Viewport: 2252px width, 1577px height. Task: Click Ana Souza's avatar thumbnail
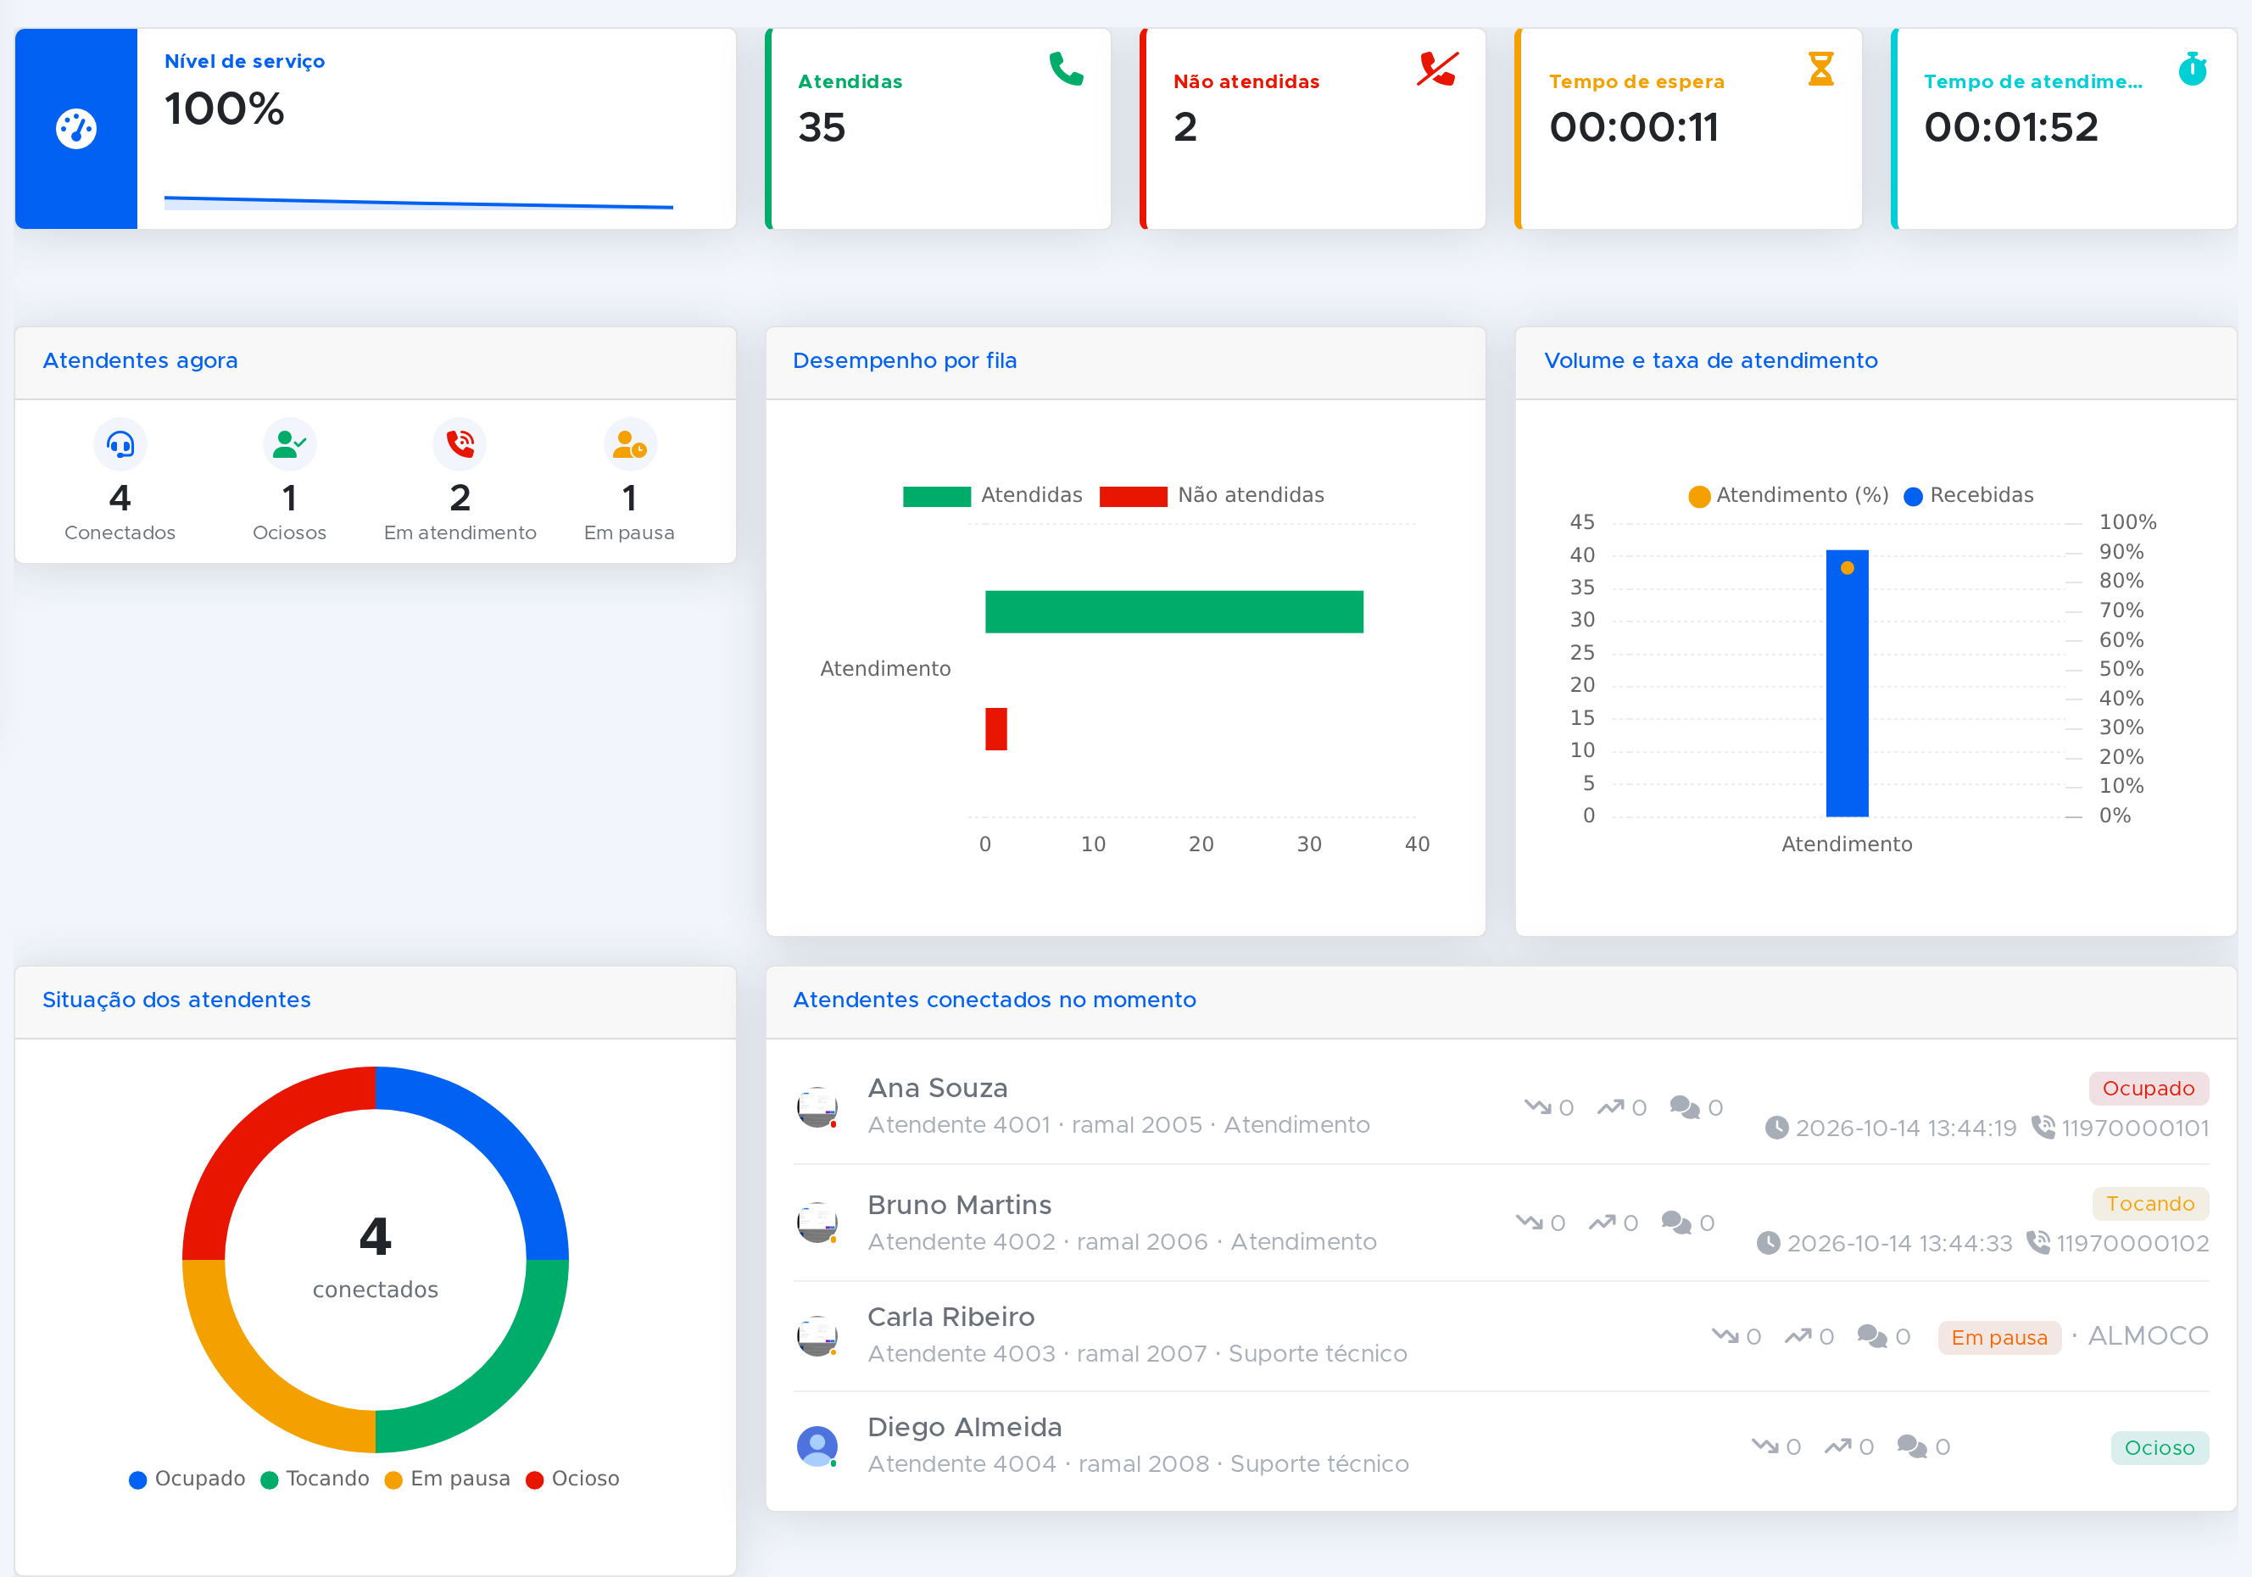(x=817, y=1107)
